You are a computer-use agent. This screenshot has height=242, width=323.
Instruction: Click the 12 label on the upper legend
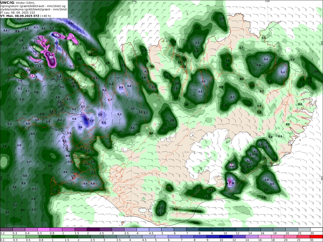pos(237,233)
